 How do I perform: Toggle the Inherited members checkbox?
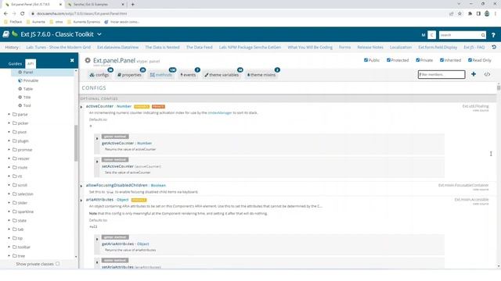(x=442, y=60)
